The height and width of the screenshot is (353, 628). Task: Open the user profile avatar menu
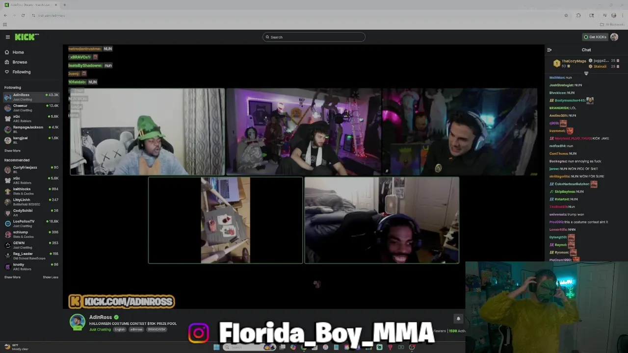(614, 37)
